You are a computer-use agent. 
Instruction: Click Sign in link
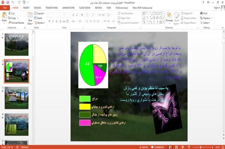pyautogui.click(x=217, y=8)
